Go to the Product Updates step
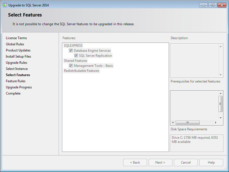This screenshot has width=229, height=172. point(18,50)
